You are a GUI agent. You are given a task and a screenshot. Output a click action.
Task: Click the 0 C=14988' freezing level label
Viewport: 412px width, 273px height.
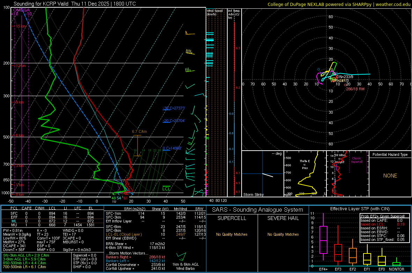(x=172, y=148)
